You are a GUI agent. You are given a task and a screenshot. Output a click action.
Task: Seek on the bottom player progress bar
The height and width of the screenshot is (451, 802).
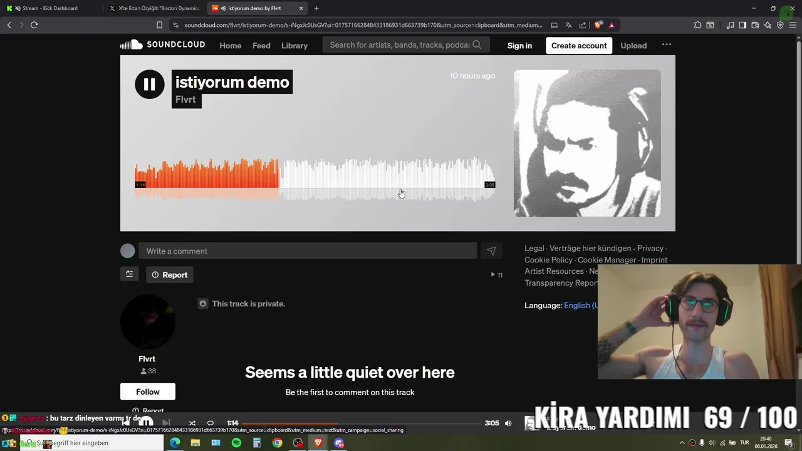pos(361,423)
